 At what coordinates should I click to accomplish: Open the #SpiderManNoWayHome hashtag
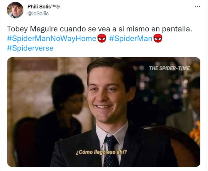click(x=51, y=39)
